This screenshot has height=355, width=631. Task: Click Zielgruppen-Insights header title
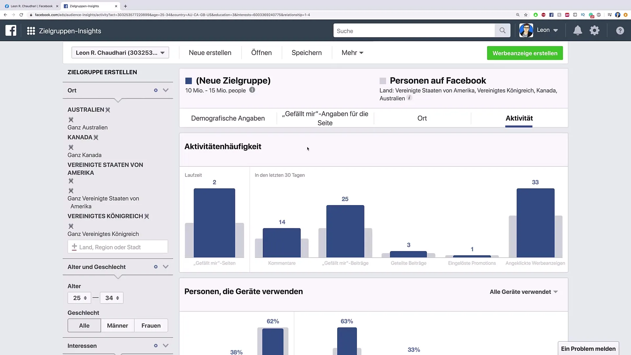[x=70, y=31]
